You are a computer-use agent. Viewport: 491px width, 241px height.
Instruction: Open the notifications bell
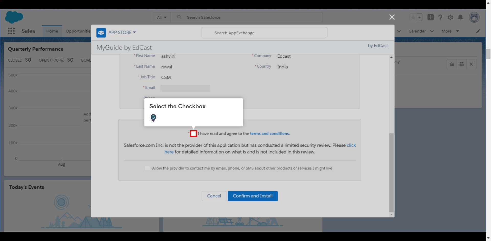coord(460,17)
